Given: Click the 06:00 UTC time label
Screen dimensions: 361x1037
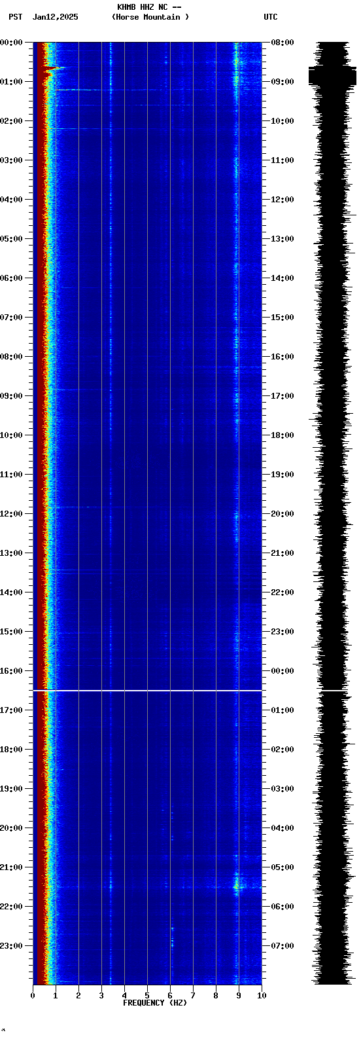Looking at the screenshot, I should coord(283,907).
